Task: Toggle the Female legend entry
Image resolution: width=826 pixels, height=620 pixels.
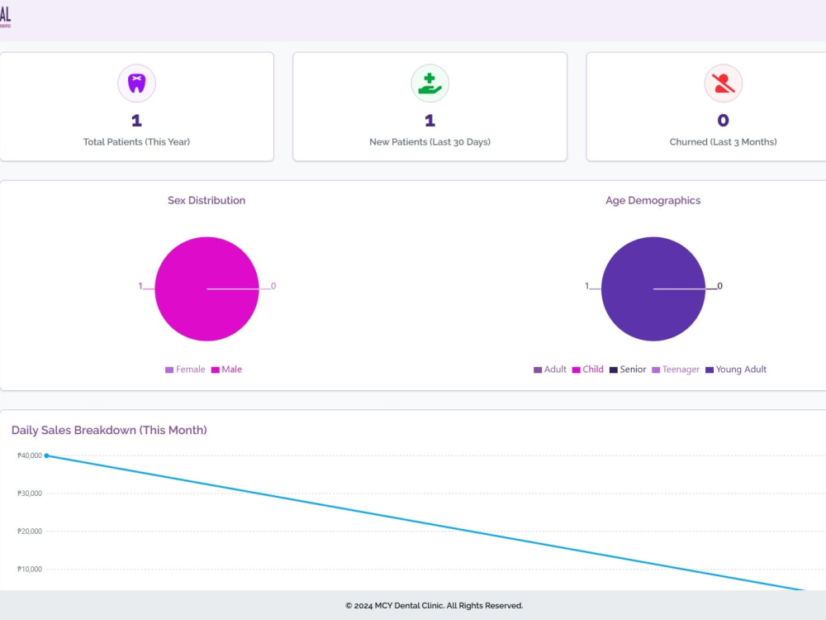Action: point(185,370)
